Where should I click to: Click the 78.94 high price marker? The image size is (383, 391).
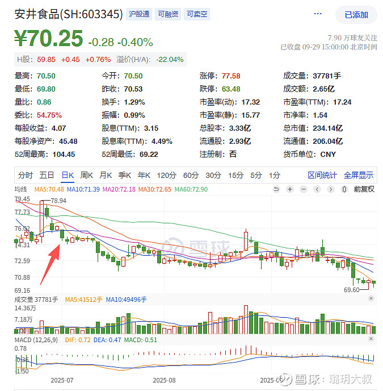[x=58, y=201]
